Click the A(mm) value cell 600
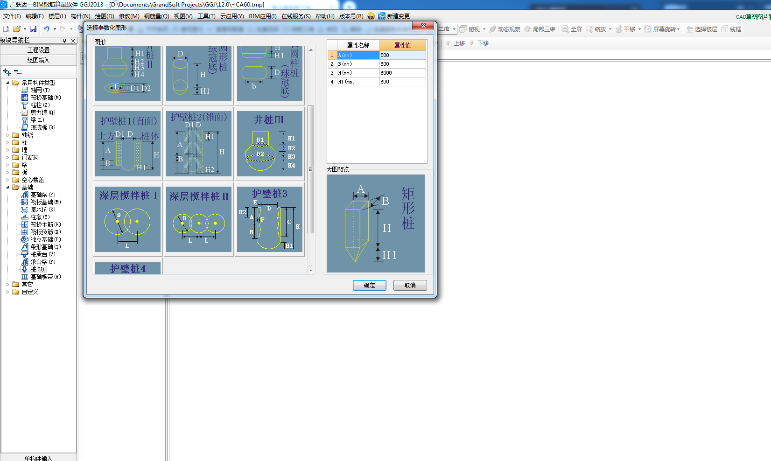Screen dimensions: 771x461 click(x=402, y=55)
